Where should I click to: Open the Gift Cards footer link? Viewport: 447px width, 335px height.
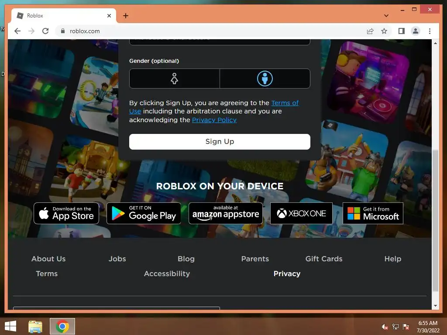click(x=324, y=259)
